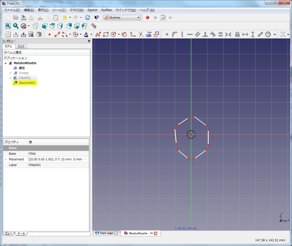Click the measure distance ruler icon
The image size is (292, 246).
[x=94, y=26]
